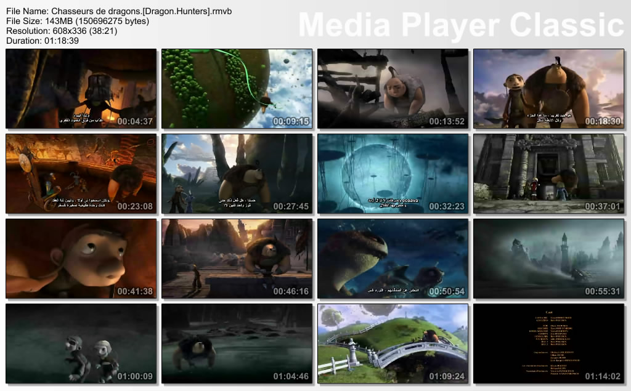Click the credits frame at 01:14:02
631x391 pixels.
(x=548, y=344)
